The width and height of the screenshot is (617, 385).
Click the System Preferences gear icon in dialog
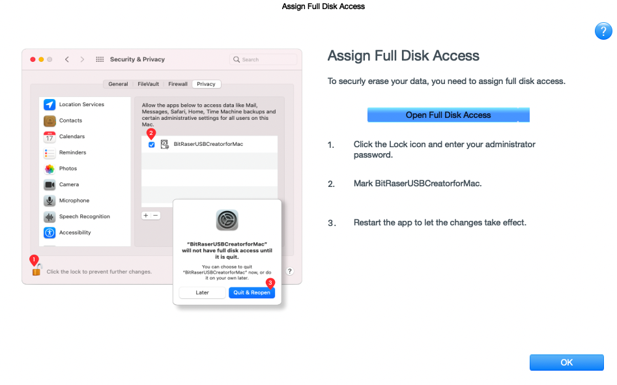(227, 220)
